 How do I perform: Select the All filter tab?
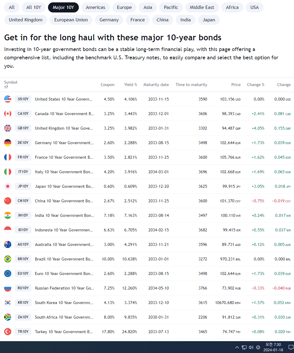pos(12,7)
